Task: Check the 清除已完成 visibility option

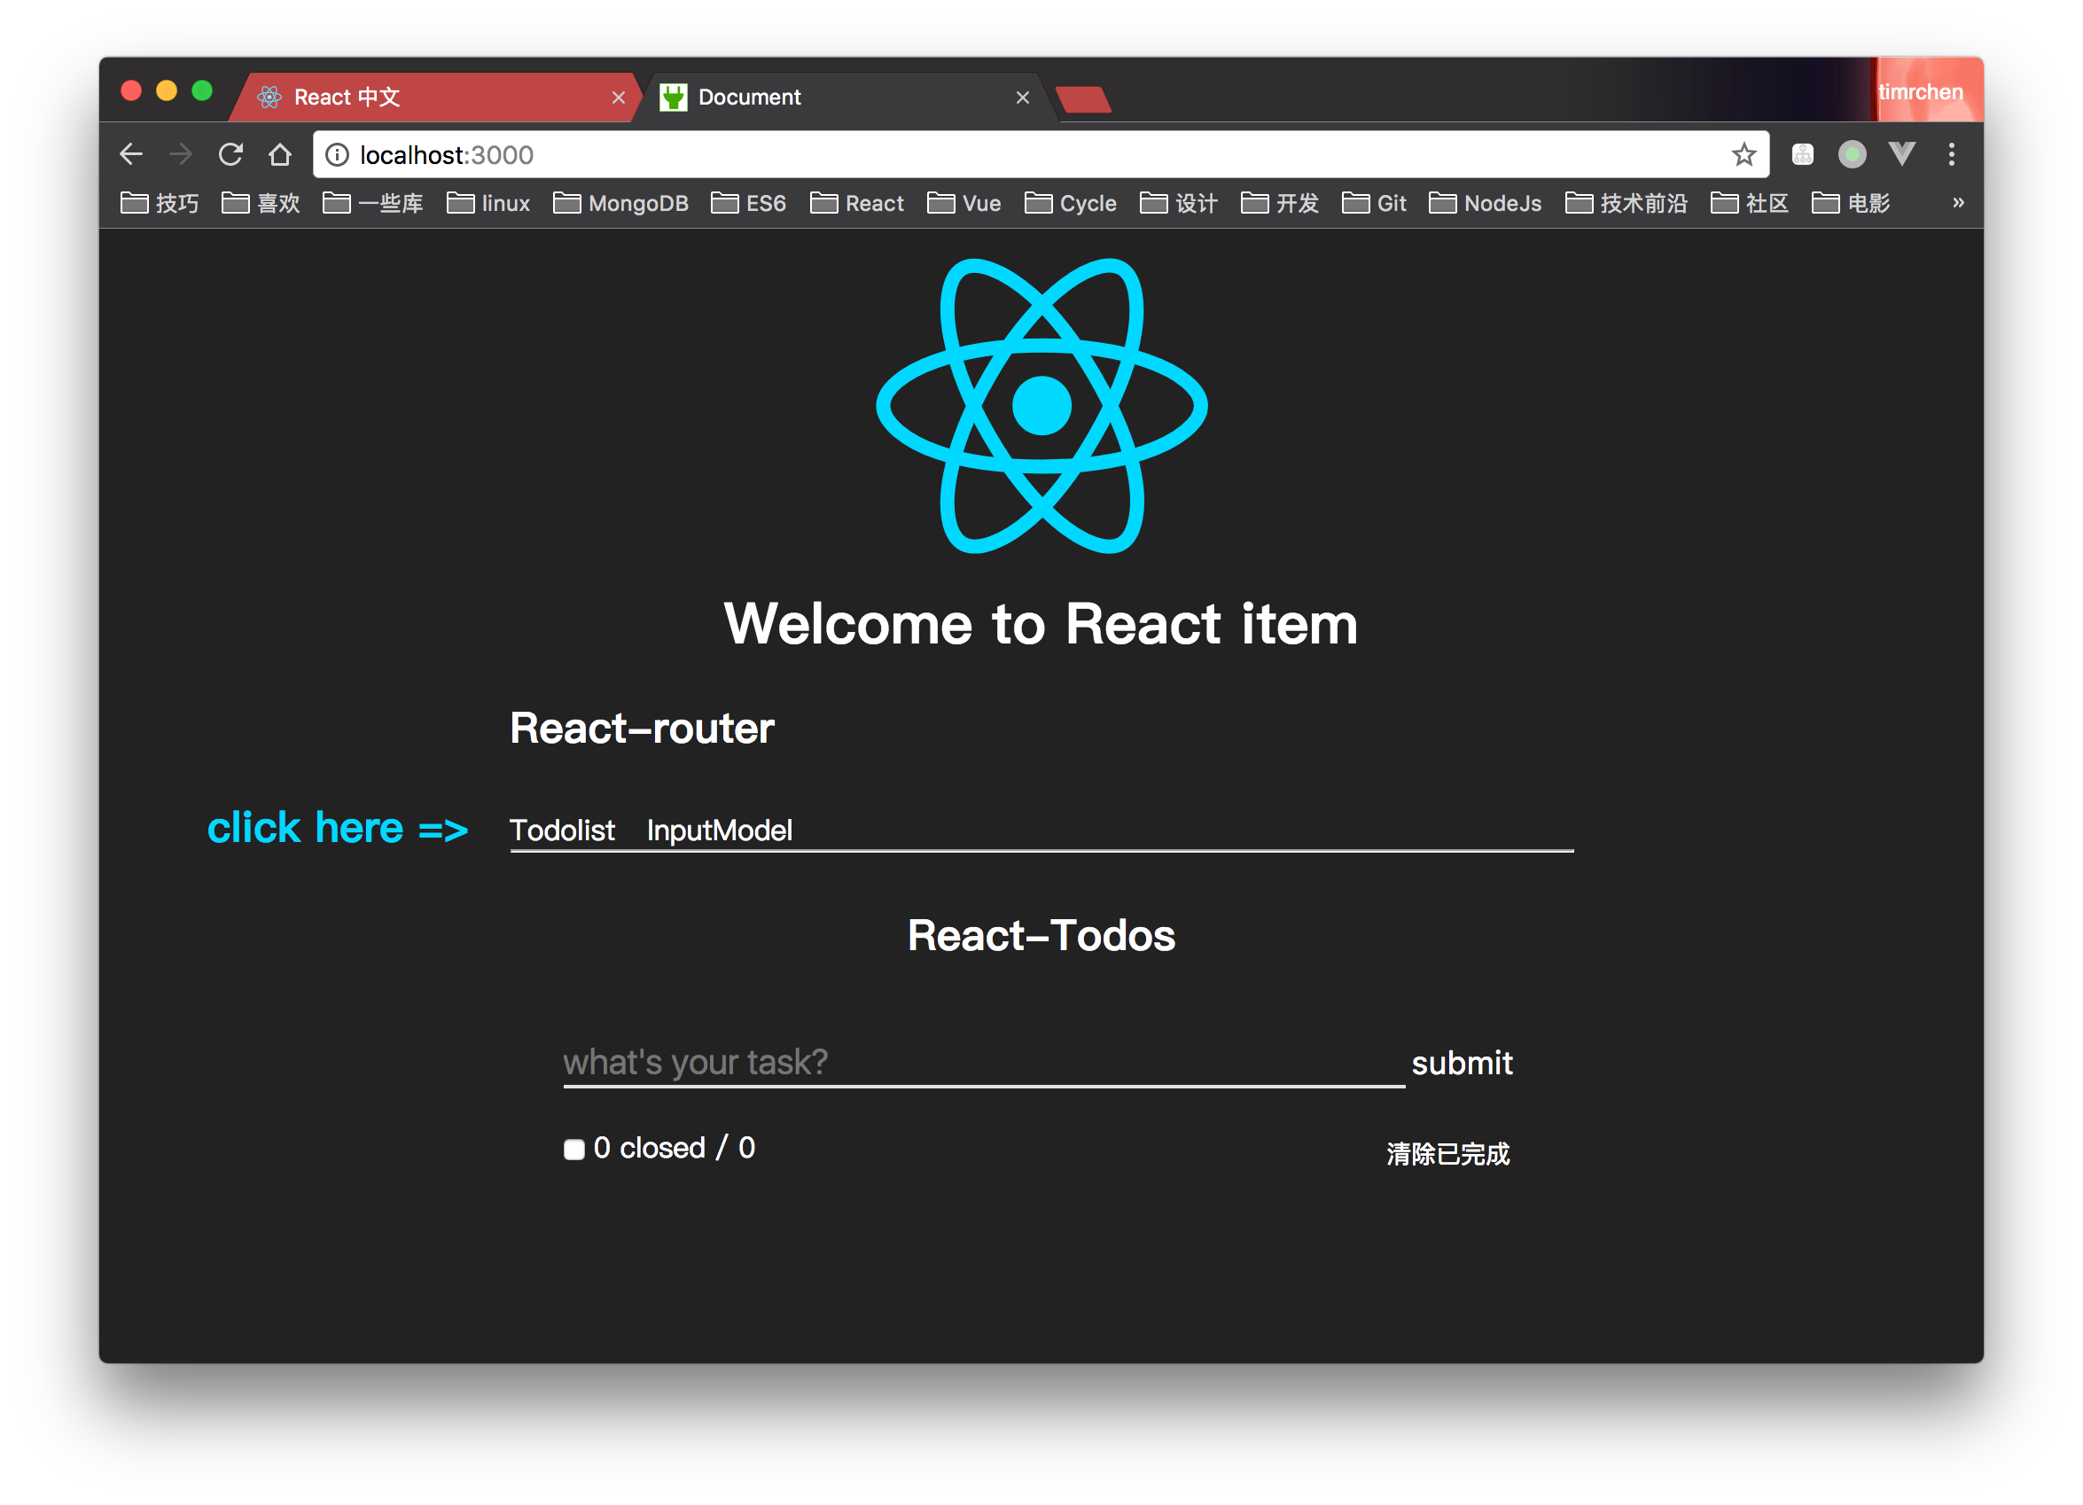Action: (x=1444, y=1152)
